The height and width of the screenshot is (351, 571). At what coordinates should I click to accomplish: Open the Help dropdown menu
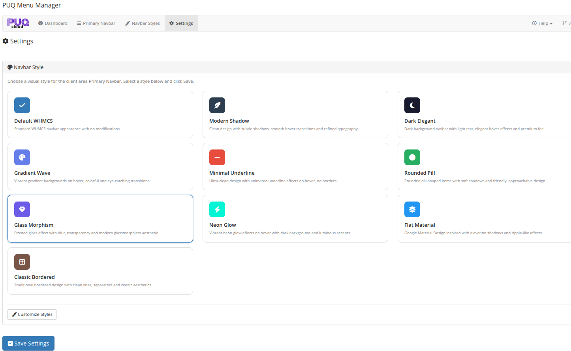pyautogui.click(x=542, y=23)
